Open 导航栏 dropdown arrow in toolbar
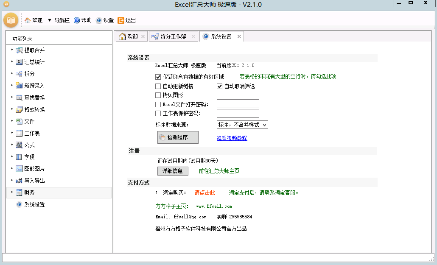Screen dimensions: 437x265 (x=50, y=20)
